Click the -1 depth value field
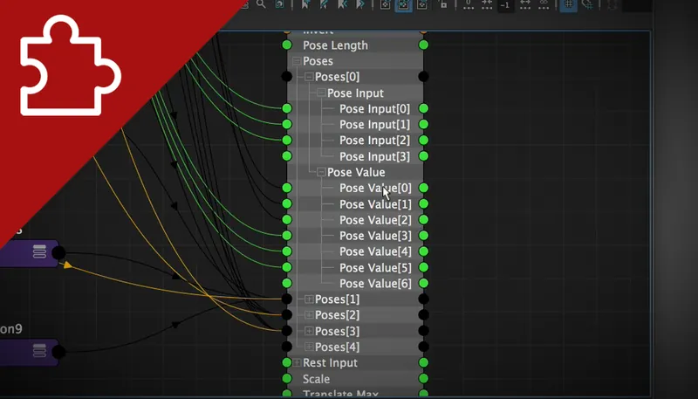 (505, 5)
